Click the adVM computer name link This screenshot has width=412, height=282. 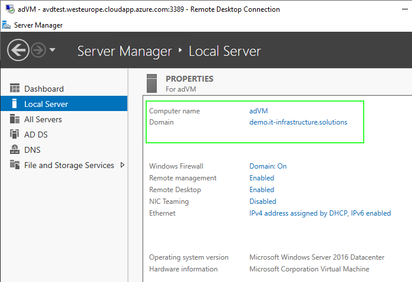click(259, 111)
